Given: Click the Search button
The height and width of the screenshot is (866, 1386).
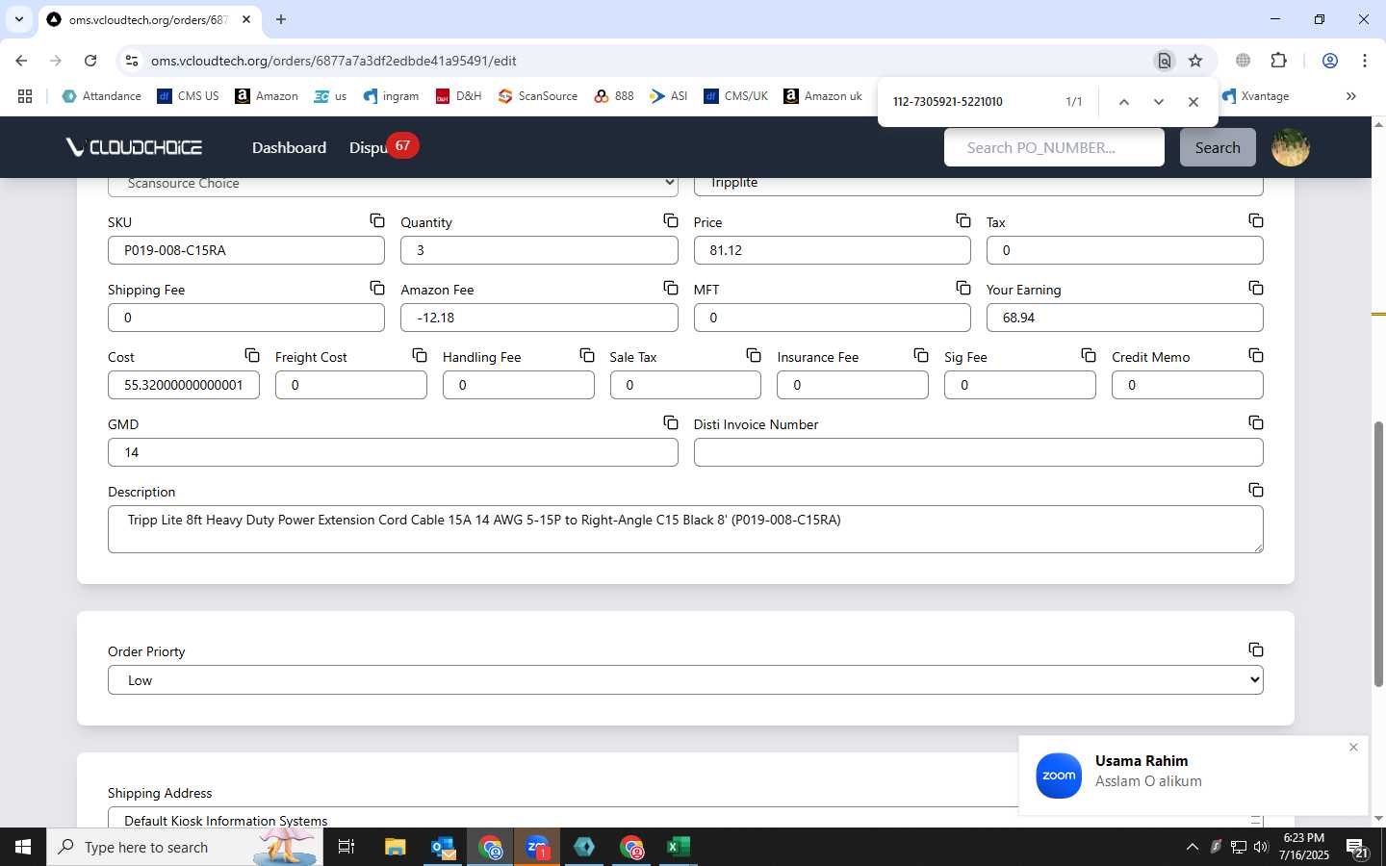Looking at the screenshot, I should point(1218,147).
